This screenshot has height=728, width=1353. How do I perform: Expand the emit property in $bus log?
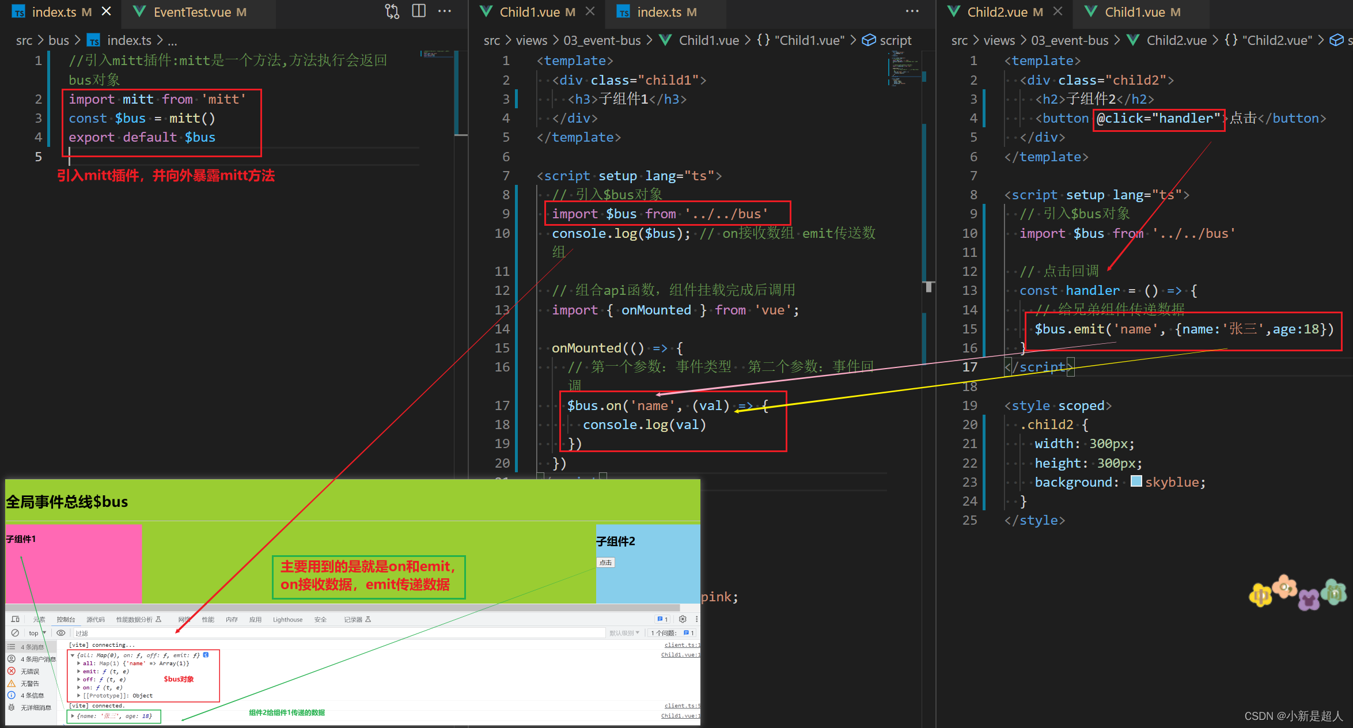[79, 672]
